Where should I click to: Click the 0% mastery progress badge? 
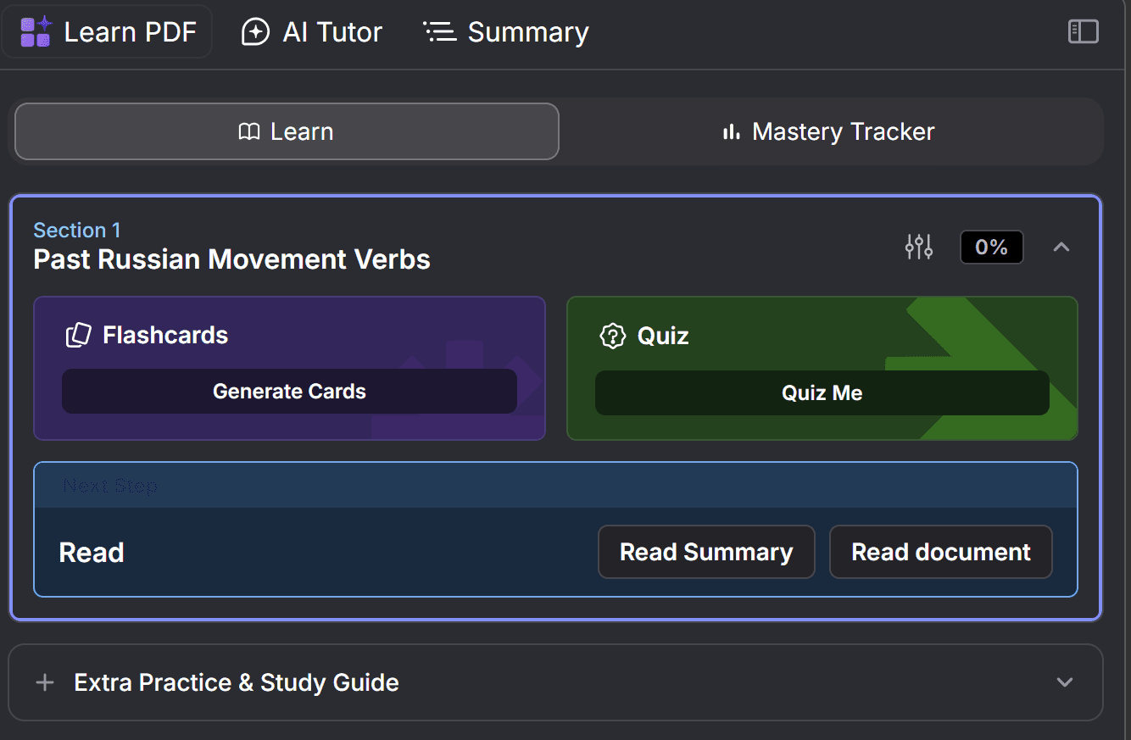pos(991,247)
